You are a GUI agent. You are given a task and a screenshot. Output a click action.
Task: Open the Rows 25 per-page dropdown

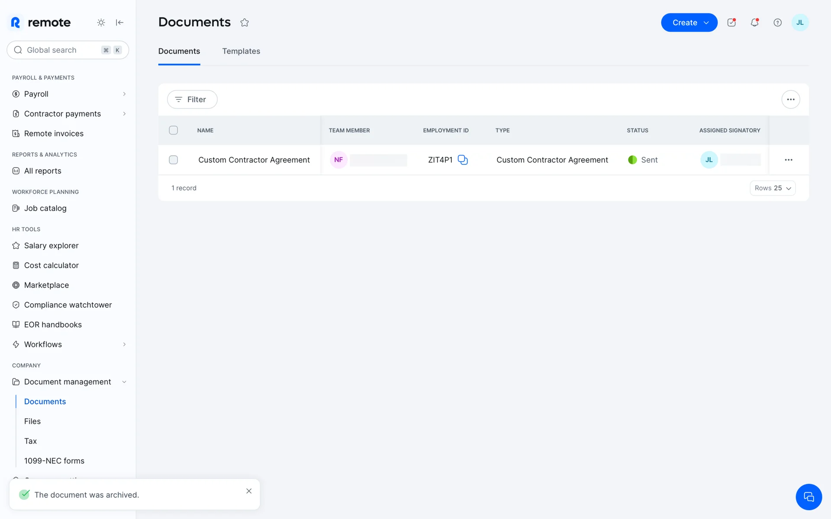[x=772, y=188]
